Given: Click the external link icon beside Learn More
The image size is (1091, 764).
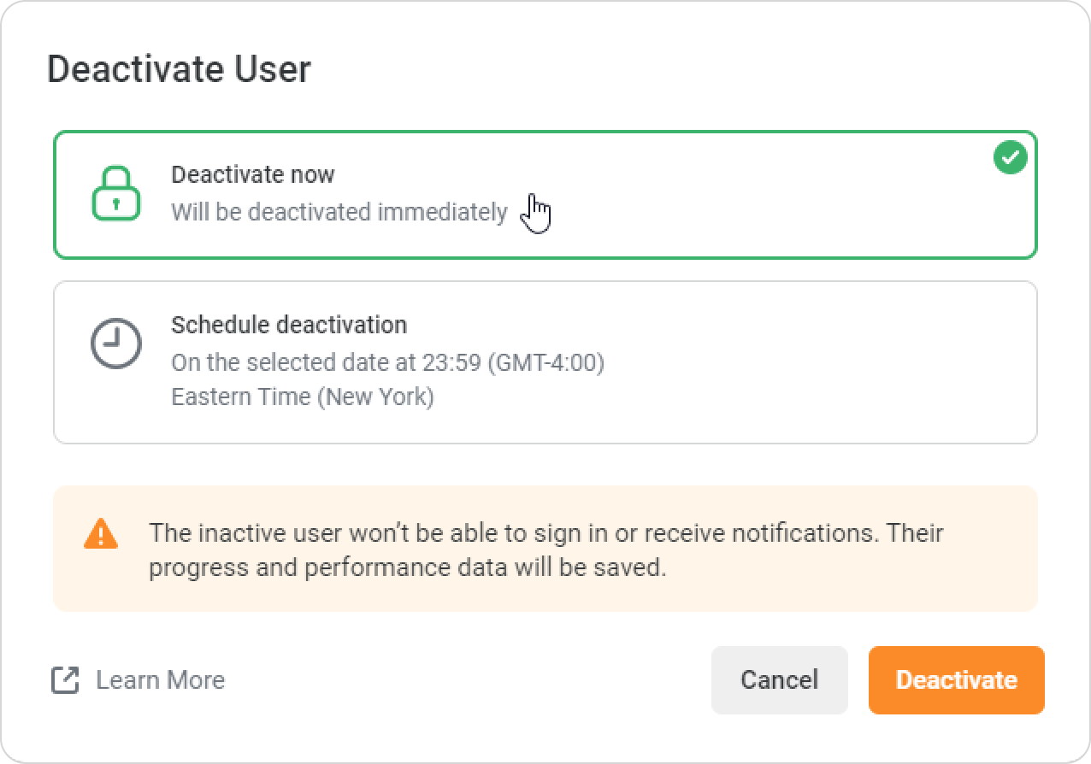Looking at the screenshot, I should click(x=66, y=680).
